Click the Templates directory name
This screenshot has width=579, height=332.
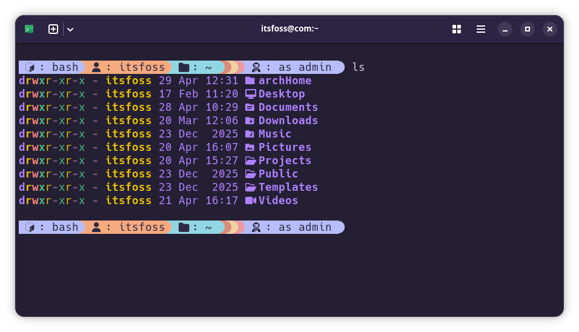tap(288, 187)
